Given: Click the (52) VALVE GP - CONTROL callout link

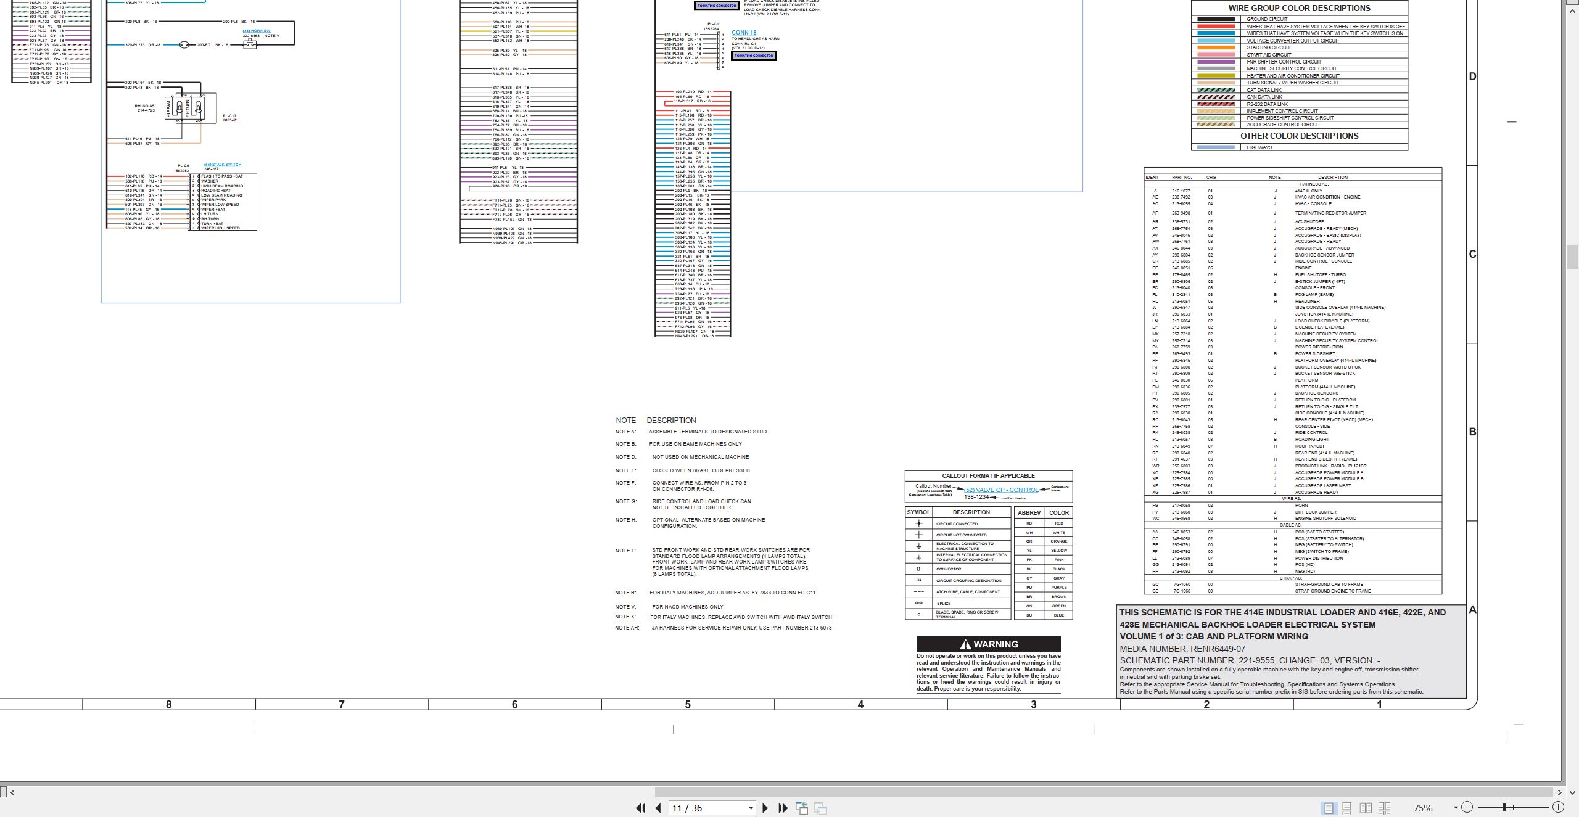Looking at the screenshot, I should pyautogui.click(x=1000, y=490).
